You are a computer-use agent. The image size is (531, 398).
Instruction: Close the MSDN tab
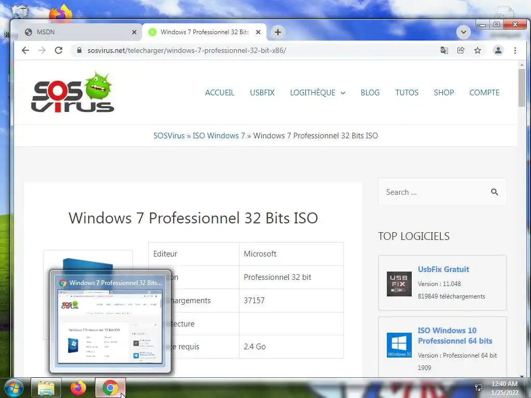coord(134,32)
